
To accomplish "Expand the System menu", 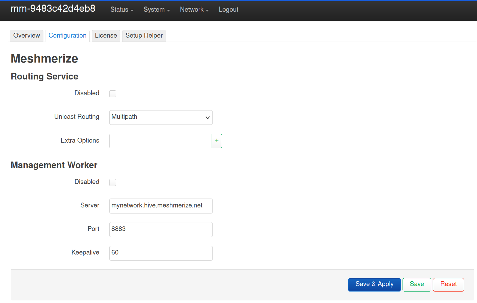I will (157, 9).
